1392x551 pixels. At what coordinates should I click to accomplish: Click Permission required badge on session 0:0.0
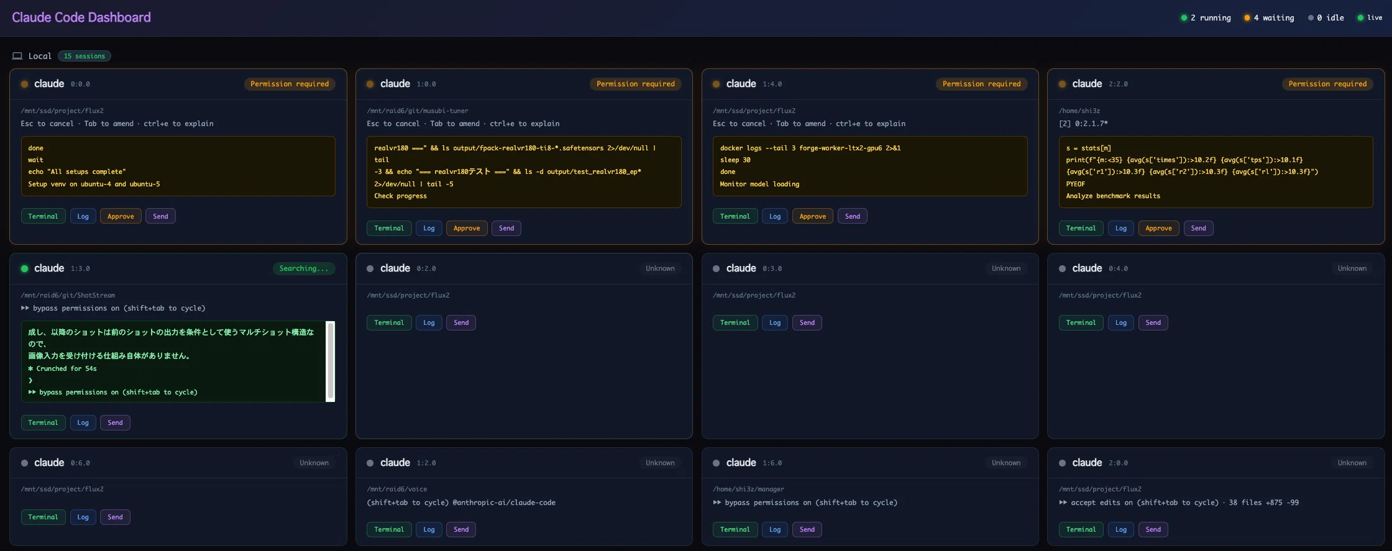(290, 84)
